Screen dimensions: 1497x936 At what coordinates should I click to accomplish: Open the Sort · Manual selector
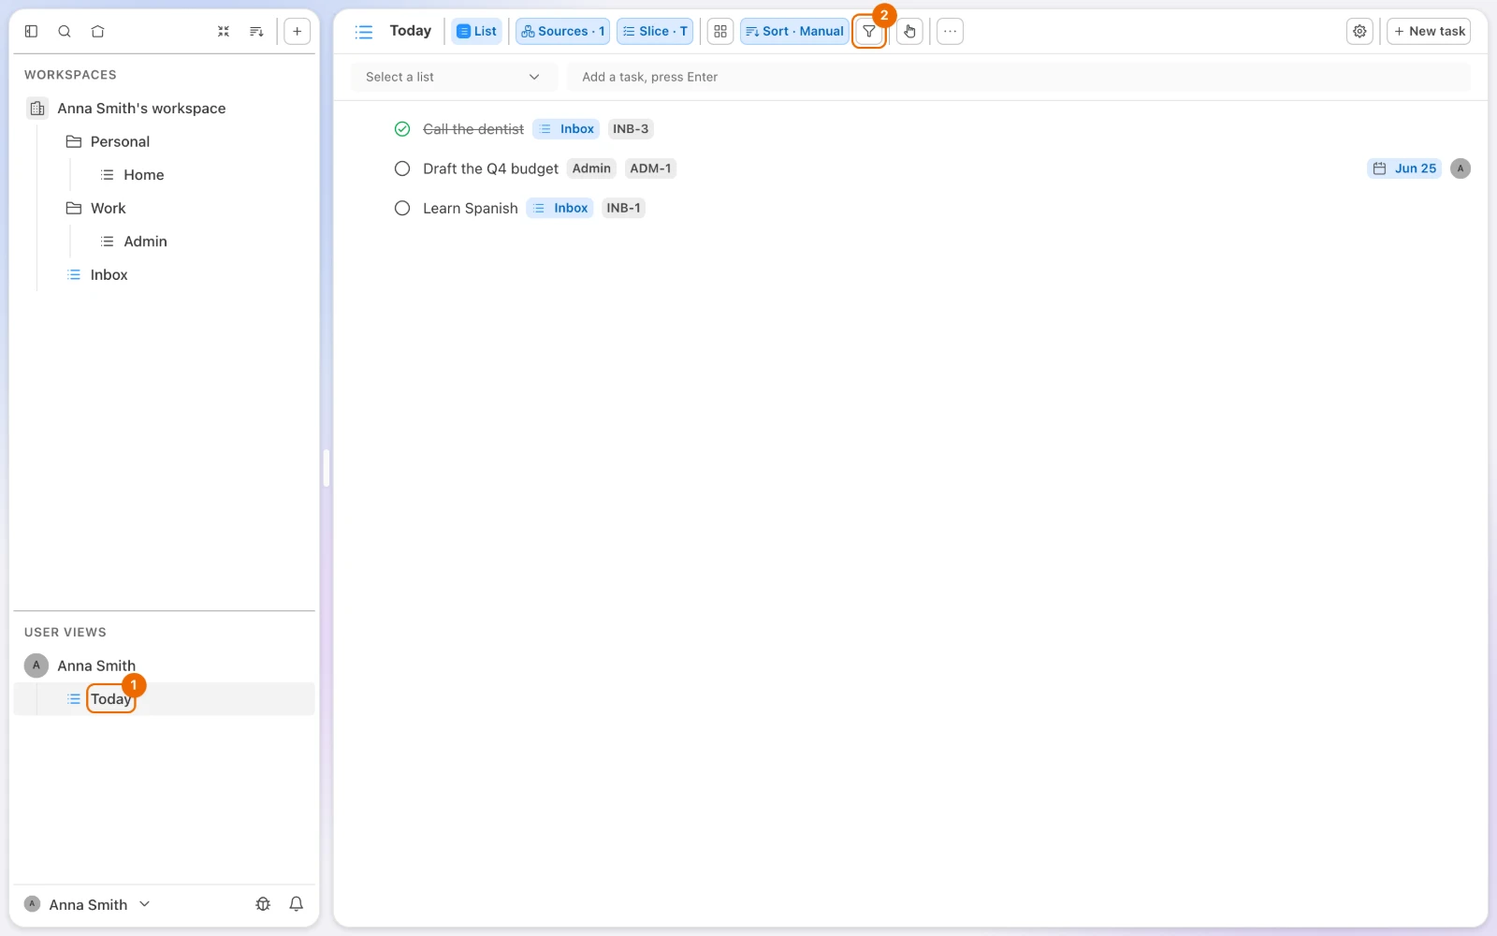click(794, 31)
